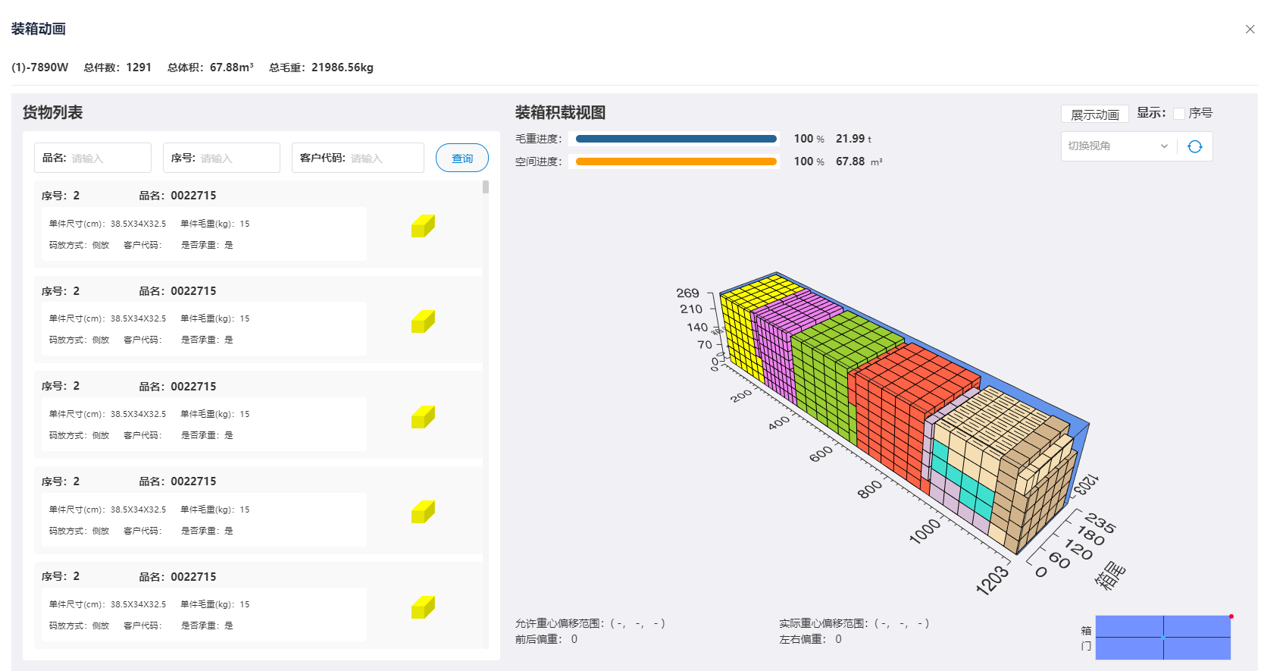Click the 毛重进度 blue progress bar
This screenshot has height=671, width=1264.
[x=676, y=139]
